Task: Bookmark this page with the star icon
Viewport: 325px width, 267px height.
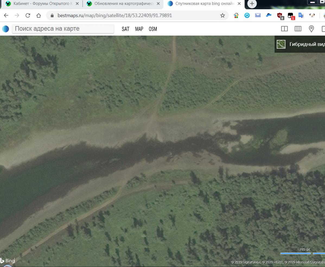Action: coord(222,15)
